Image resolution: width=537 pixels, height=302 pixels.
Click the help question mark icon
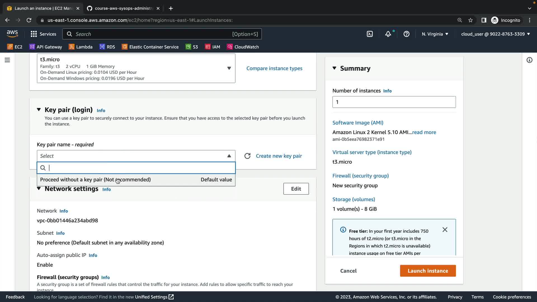[406, 34]
